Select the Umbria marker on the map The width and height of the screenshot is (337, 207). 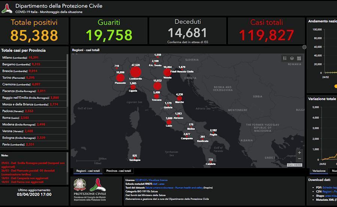(168, 106)
